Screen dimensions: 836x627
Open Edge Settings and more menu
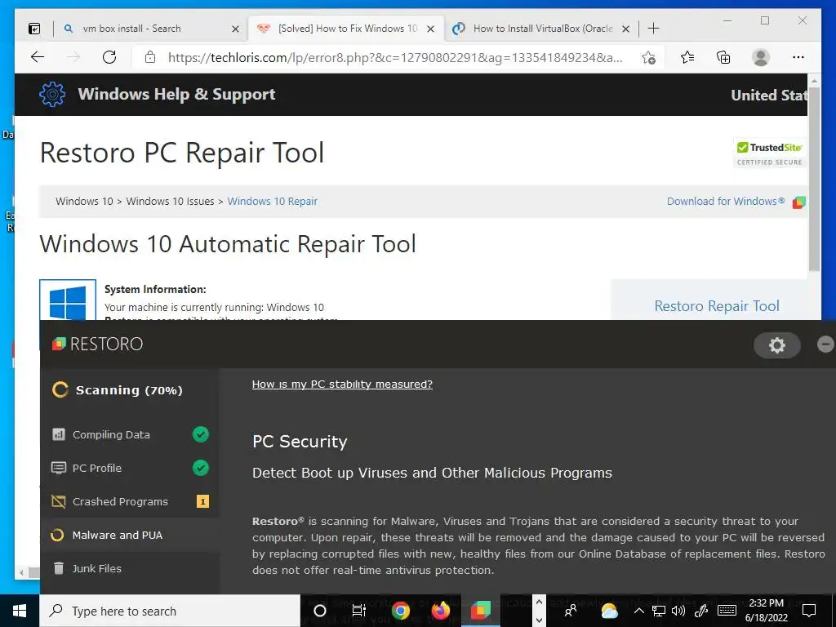[798, 57]
